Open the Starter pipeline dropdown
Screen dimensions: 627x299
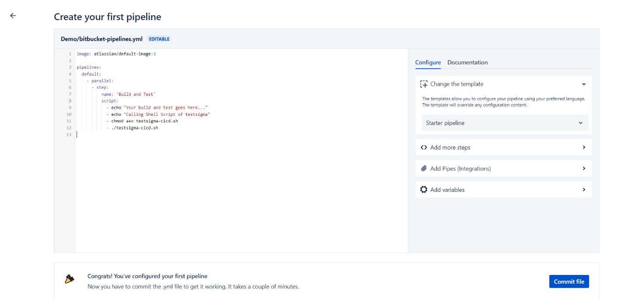505,123
